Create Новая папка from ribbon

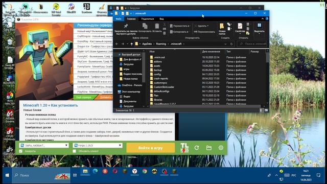click(x=222, y=29)
